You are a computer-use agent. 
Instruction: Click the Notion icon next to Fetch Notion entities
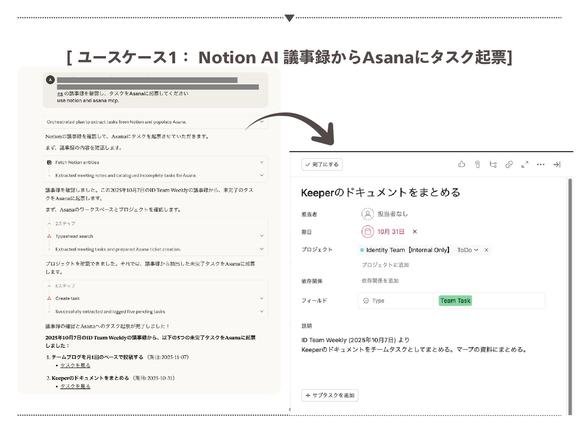pyautogui.click(x=49, y=162)
